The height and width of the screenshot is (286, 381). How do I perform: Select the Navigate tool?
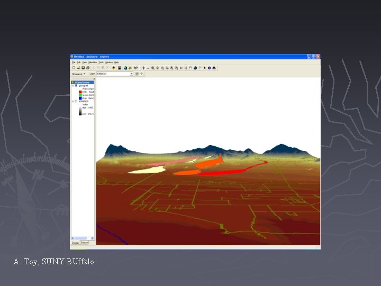tap(143, 68)
